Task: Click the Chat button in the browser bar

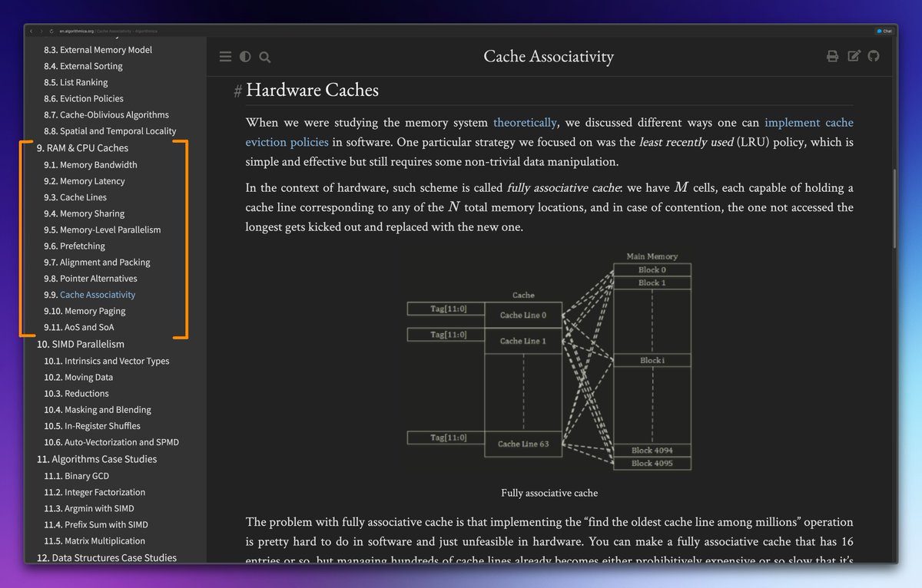Action: click(x=884, y=31)
